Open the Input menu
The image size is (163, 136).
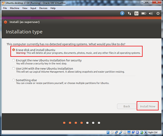[33, 8]
